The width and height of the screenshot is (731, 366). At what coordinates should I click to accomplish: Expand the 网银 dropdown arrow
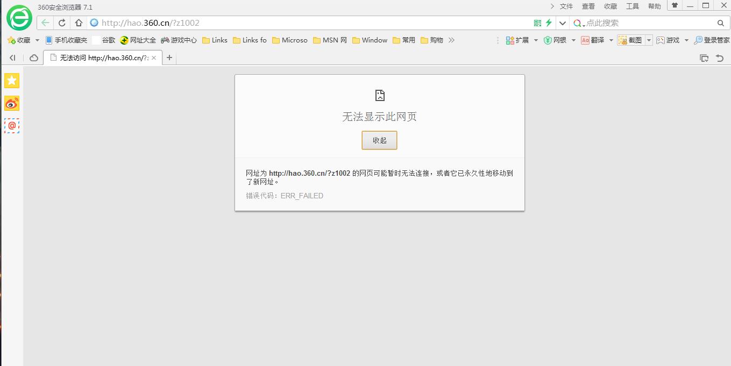click(573, 40)
